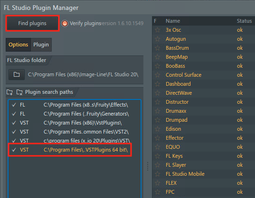Image resolution: width=255 pixels, height=198 pixels.
Task: Click the remove plugin search path icon
Action: coord(19,92)
